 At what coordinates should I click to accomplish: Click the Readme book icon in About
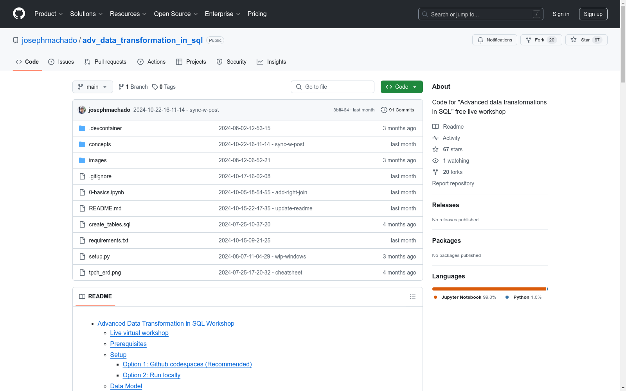(435, 127)
